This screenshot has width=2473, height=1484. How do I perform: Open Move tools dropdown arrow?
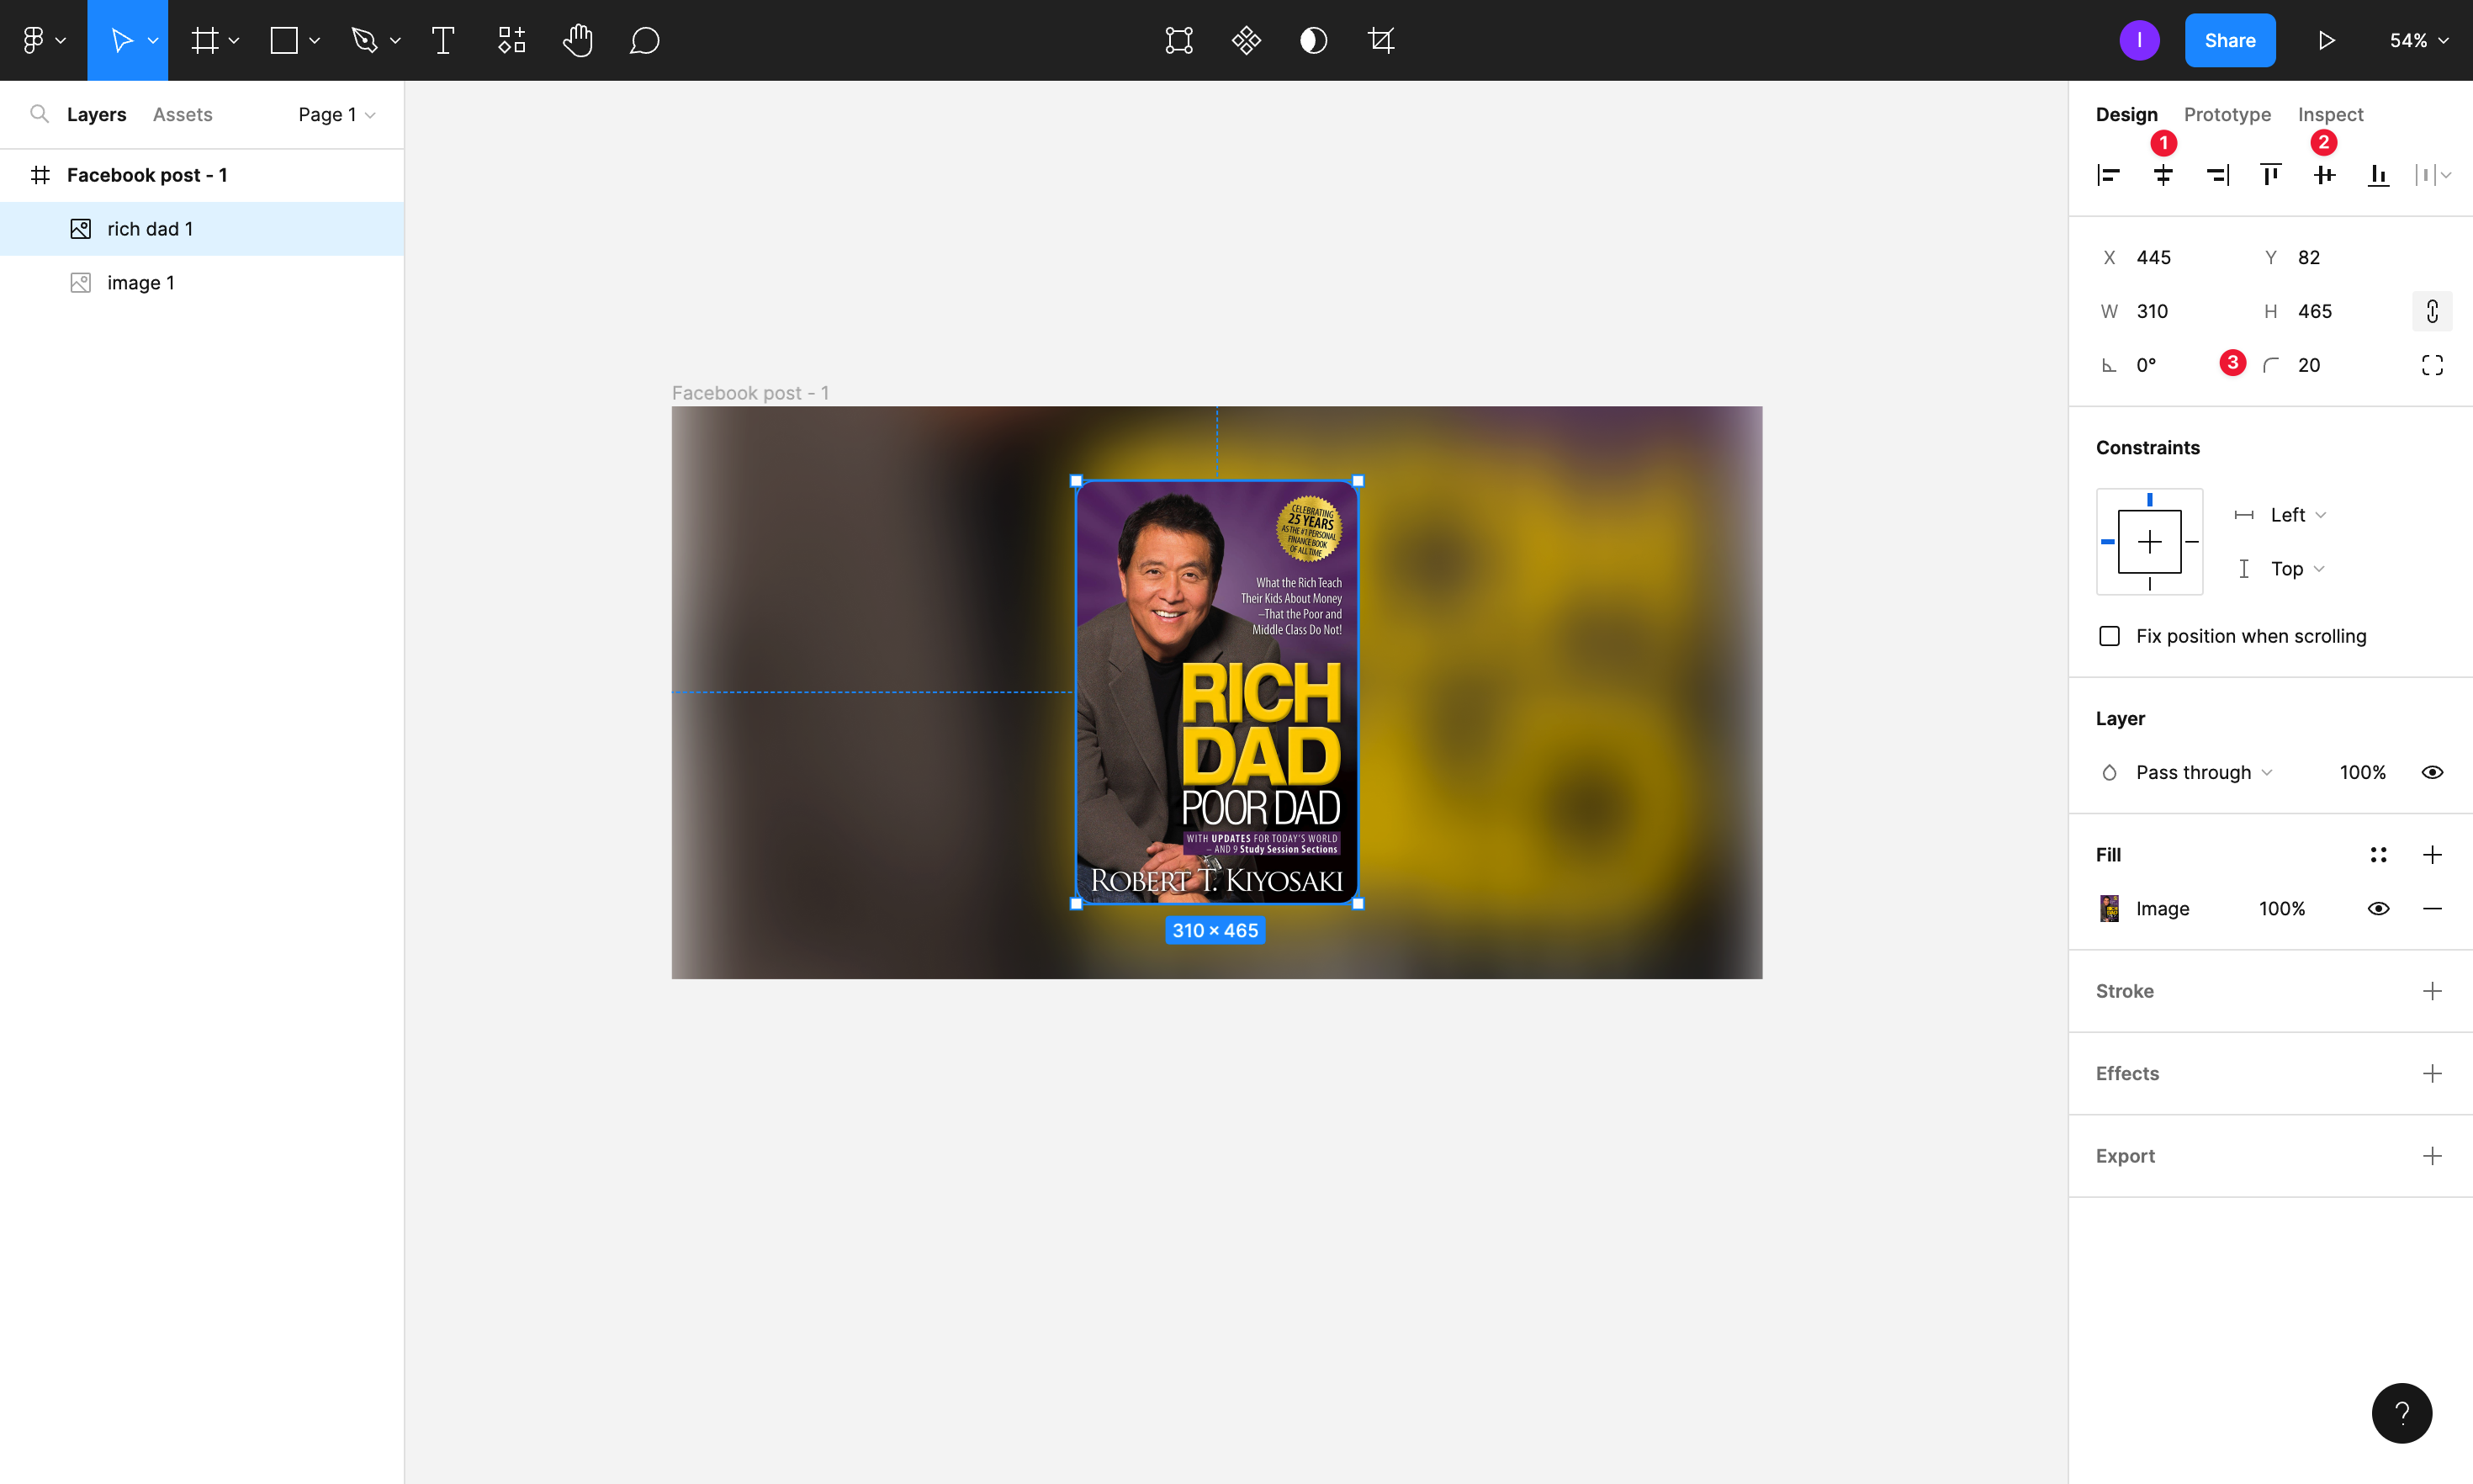(153, 41)
